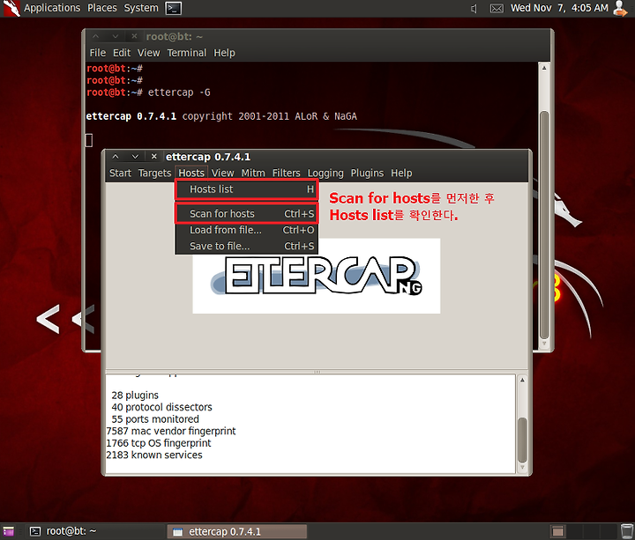Click '40 protocol dissectors' log line

161,407
